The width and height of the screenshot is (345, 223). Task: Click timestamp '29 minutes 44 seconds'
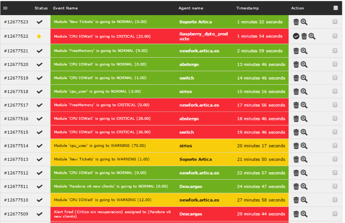coord(261,214)
